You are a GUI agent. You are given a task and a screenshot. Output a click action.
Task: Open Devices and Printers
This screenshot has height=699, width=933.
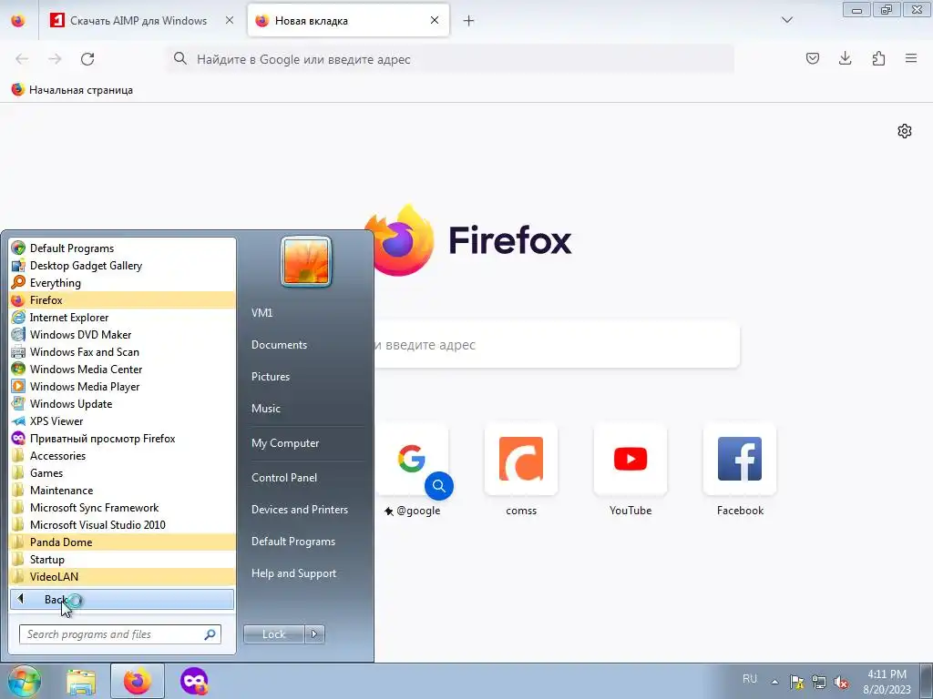(299, 510)
